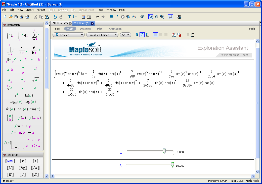Image resolution: width=262 pixels, height=184 pixels.
Task: Execute entire worksheet with triple exclamation icon
Action: [x=111, y=17]
